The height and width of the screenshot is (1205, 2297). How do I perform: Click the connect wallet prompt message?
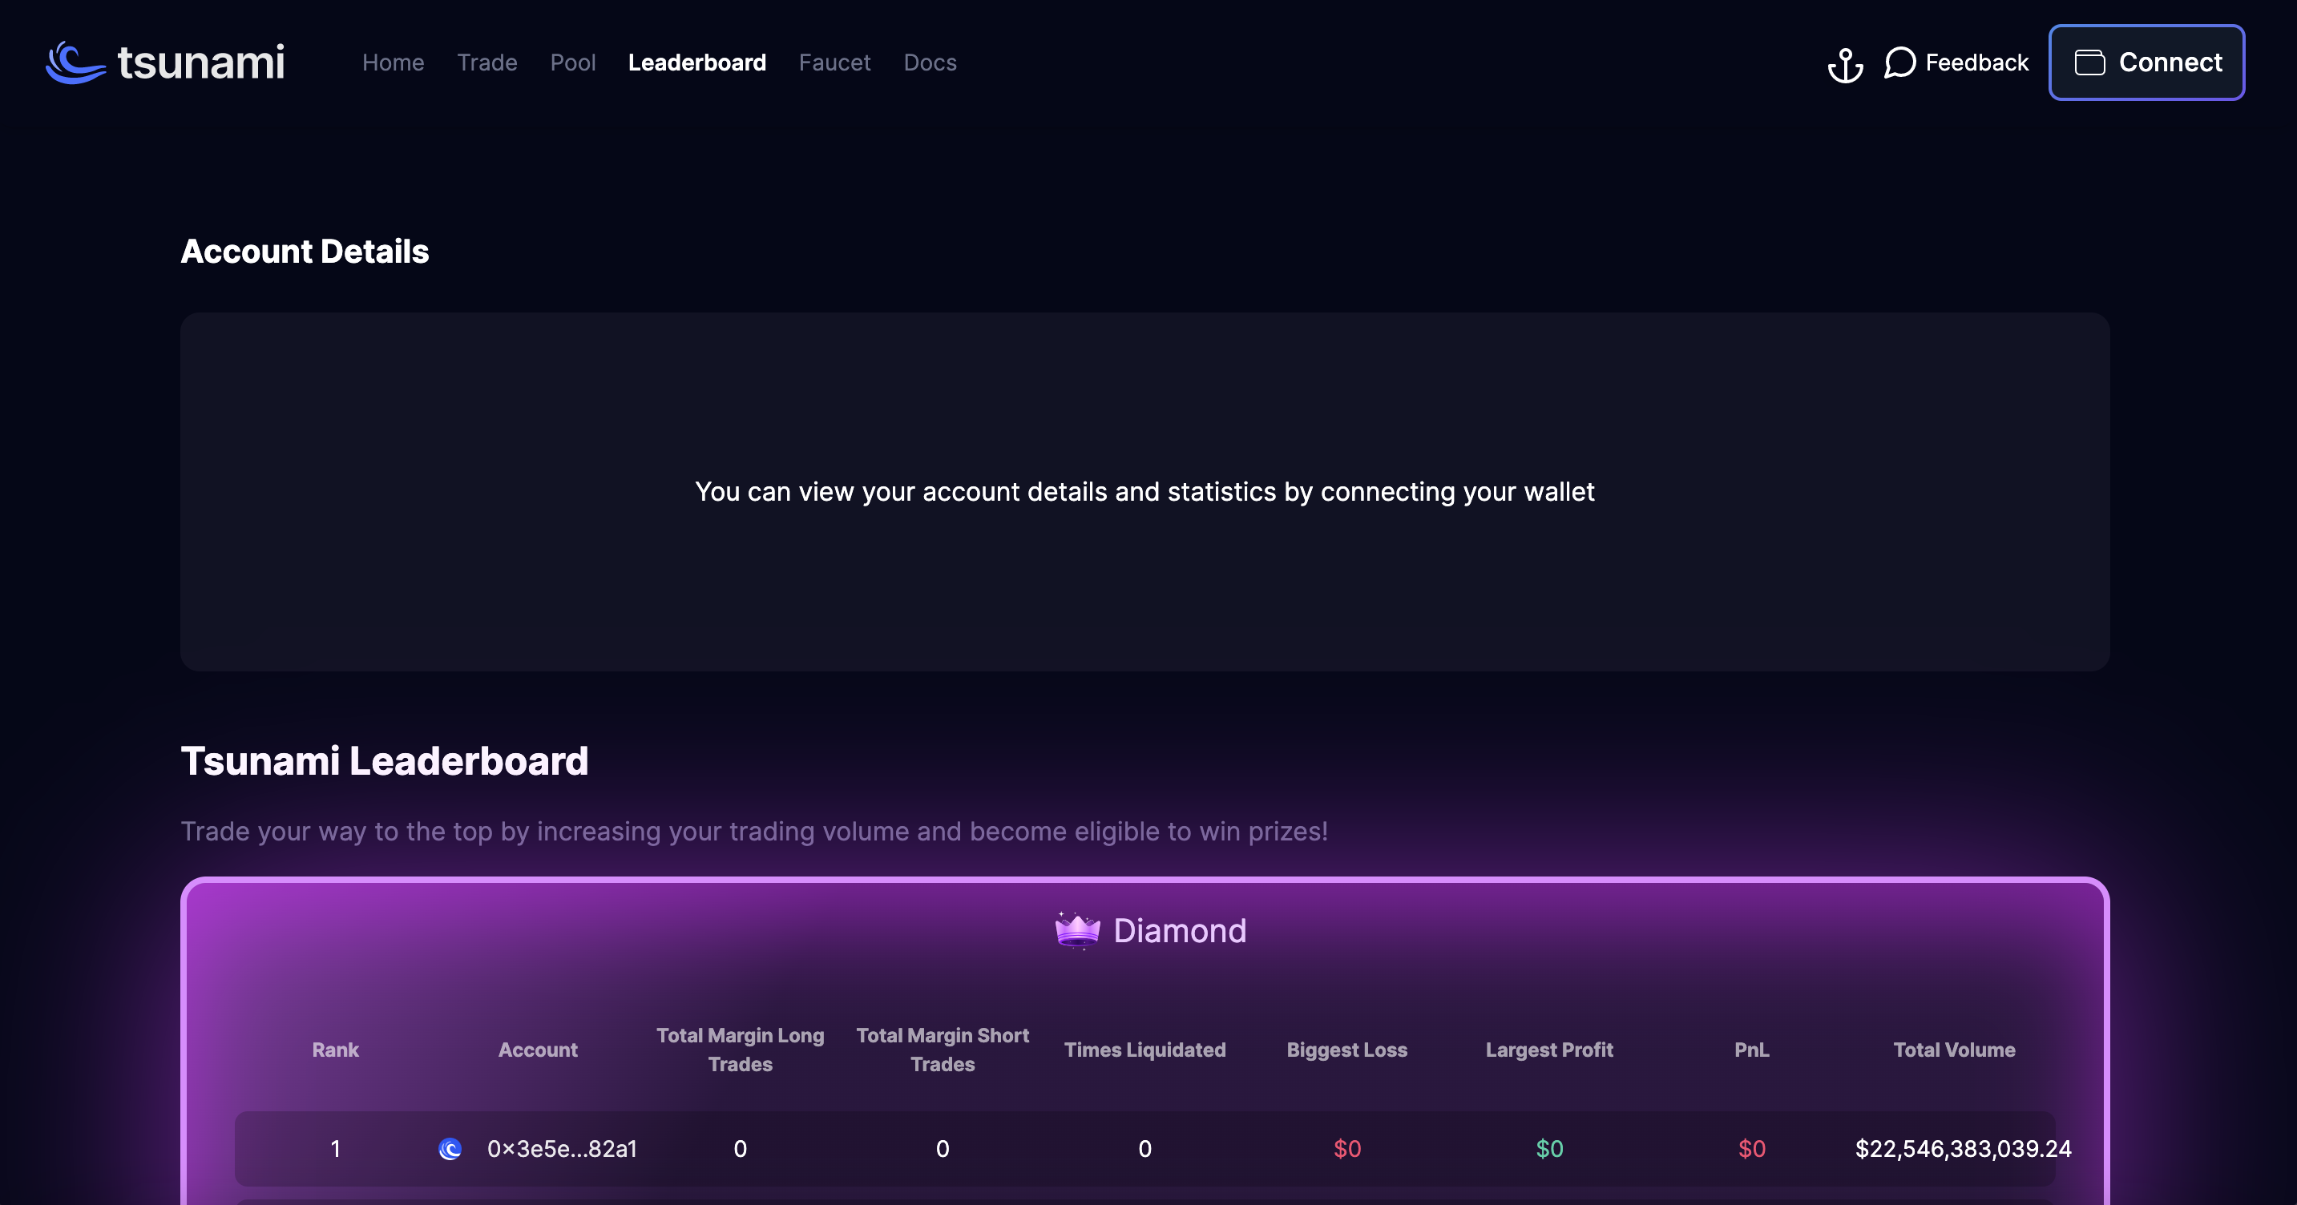[x=1145, y=492]
